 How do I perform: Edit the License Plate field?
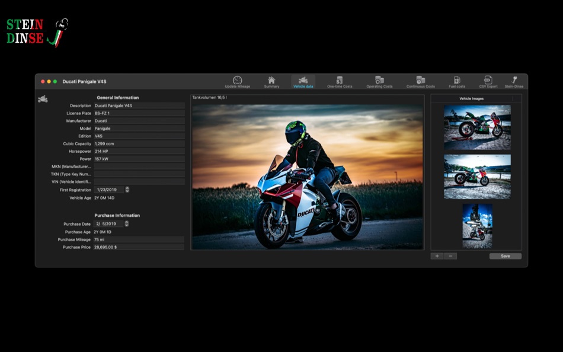139,113
